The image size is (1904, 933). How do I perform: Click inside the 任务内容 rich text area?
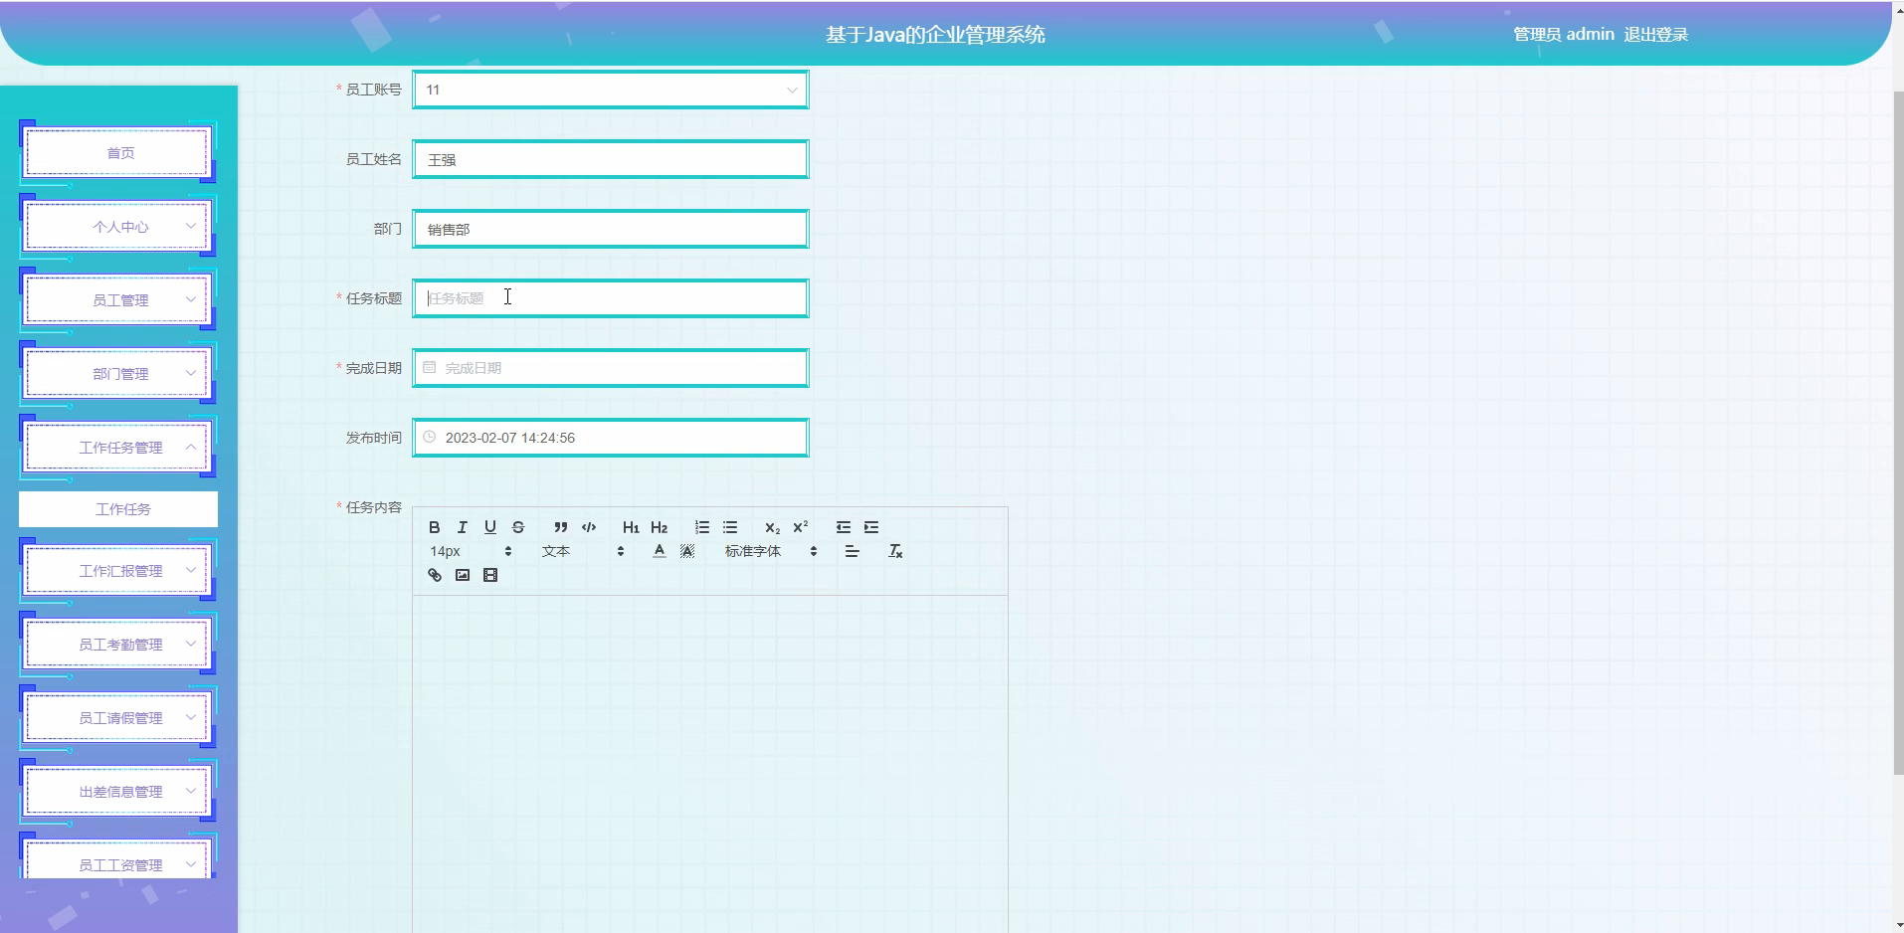click(x=710, y=764)
